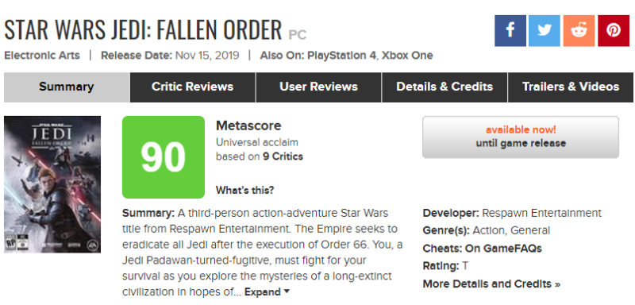The height and width of the screenshot is (305, 635).
Task: Follow the Cheats: On GameFAQs link
Action: pos(483,249)
